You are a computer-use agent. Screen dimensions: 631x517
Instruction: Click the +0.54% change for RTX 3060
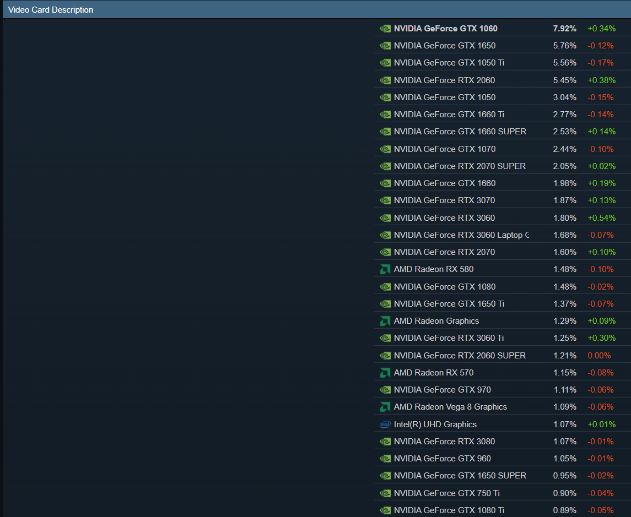(602, 218)
